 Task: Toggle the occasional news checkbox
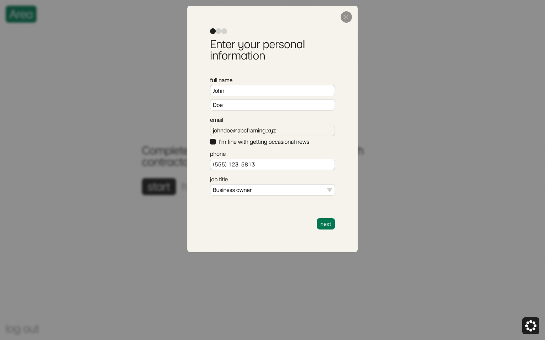[213, 142]
